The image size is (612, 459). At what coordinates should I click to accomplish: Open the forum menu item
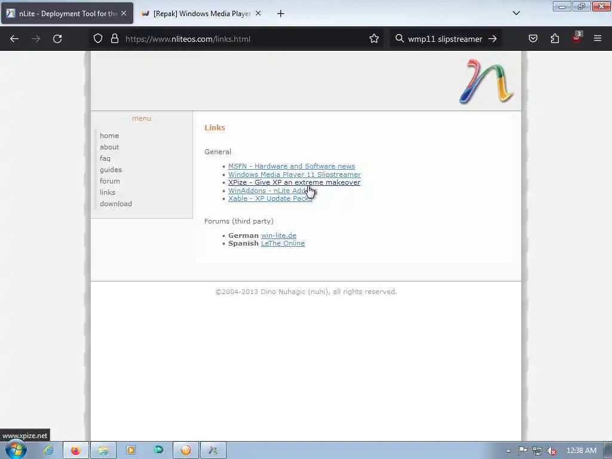tap(110, 180)
